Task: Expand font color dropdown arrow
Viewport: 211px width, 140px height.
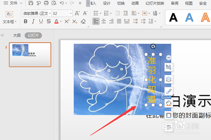Action: 61,22
